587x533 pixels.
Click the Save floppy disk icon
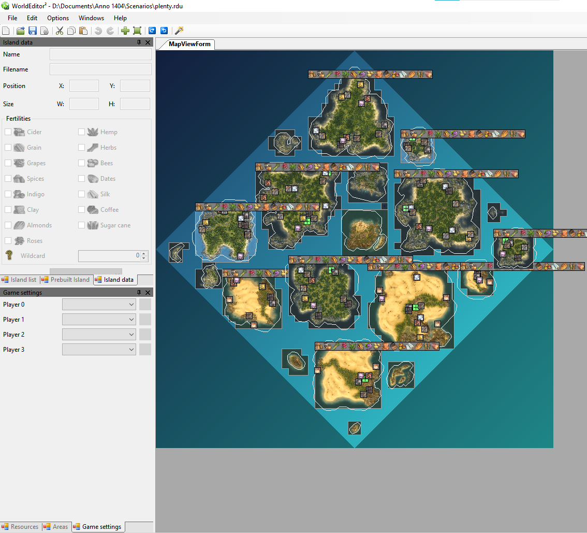coord(33,31)
